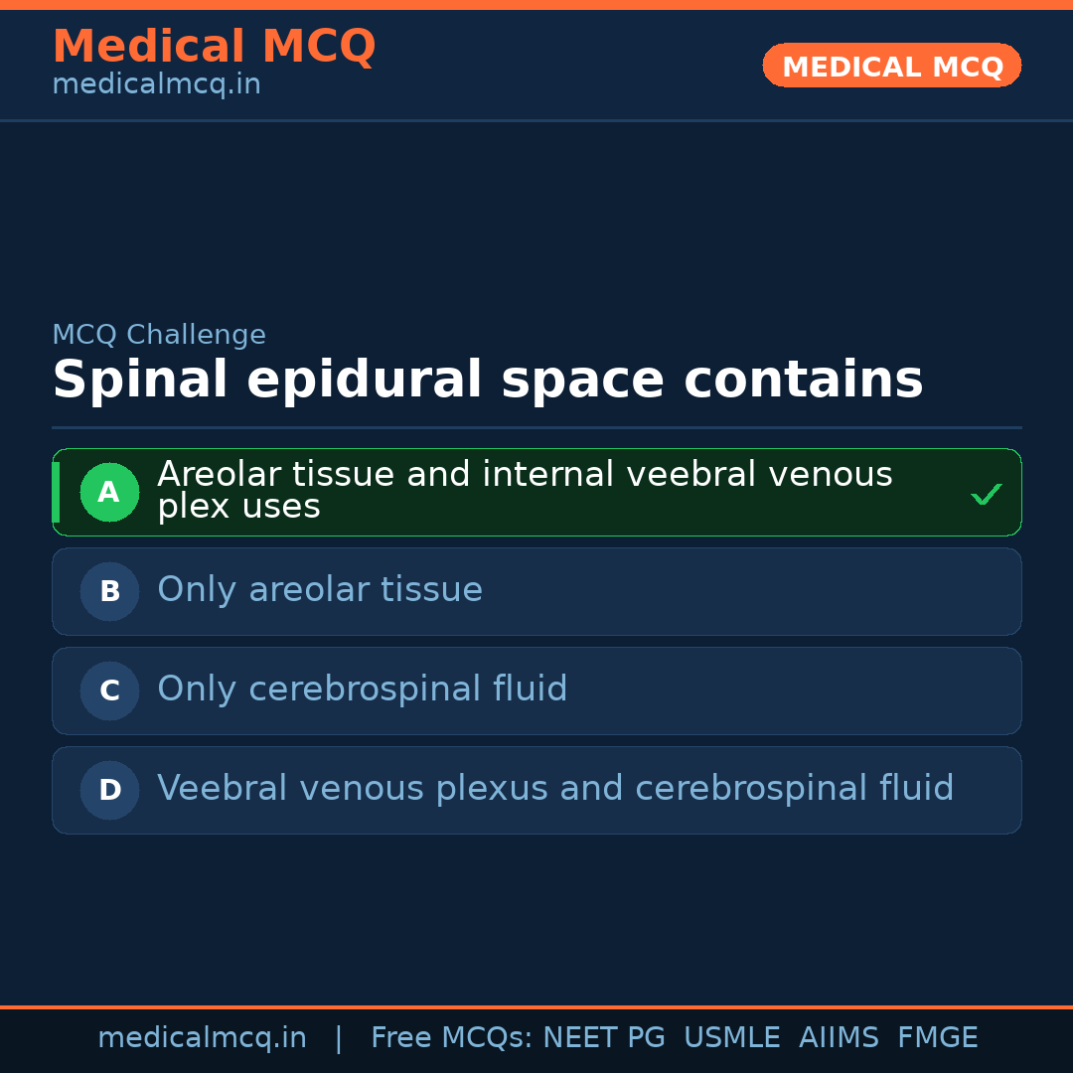
Task: Choose 'Veebral venous plexus and cerebrospinal fluid' option
Action: click(555, 789)
